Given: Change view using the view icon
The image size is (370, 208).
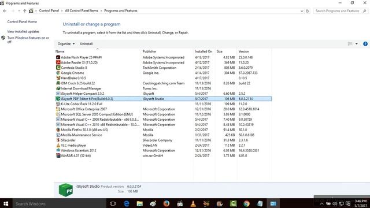Looking at the screenshot, I should [x=350, y=44].
